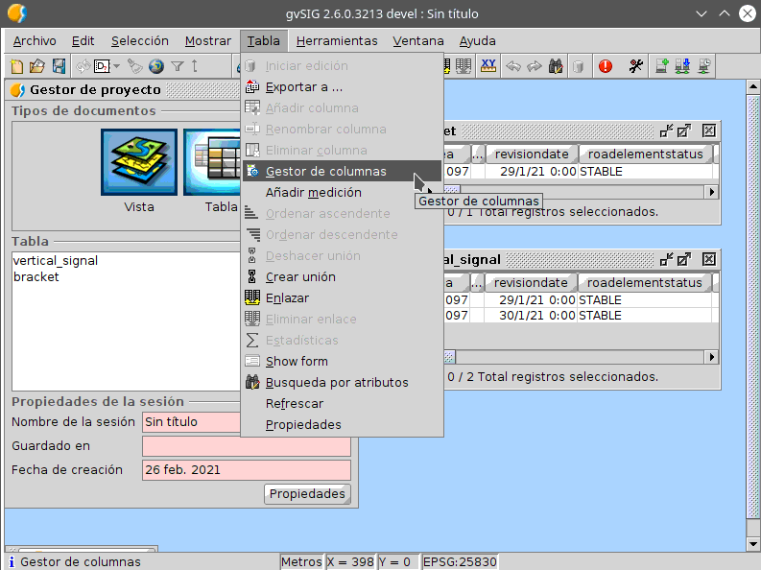
Task: Click the Propiedades button in project manager
Action: point(307,494)
